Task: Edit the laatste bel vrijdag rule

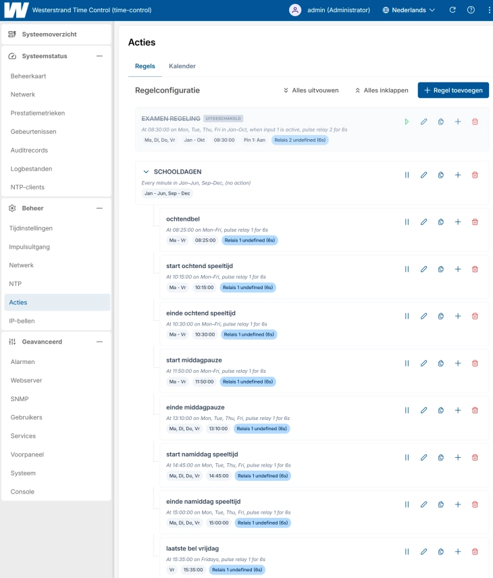Action: 423,552
